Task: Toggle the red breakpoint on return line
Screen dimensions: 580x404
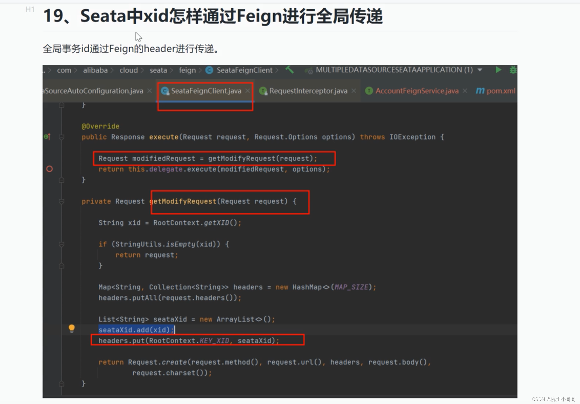Action: click(49, 169)
